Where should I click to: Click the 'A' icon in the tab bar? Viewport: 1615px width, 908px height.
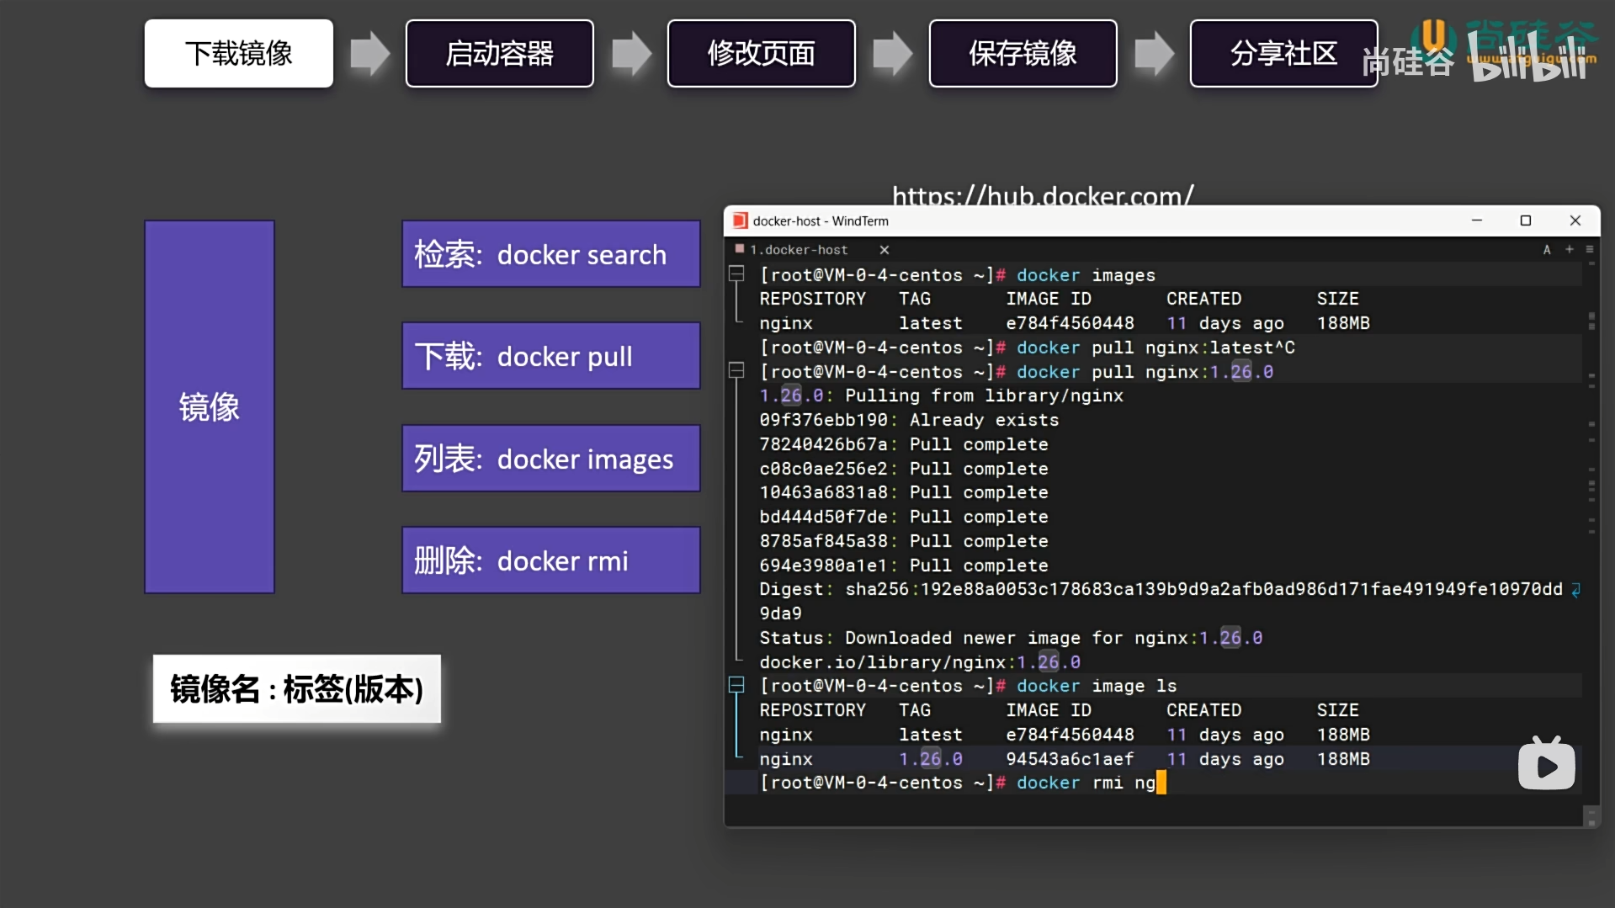point(1547,249)
